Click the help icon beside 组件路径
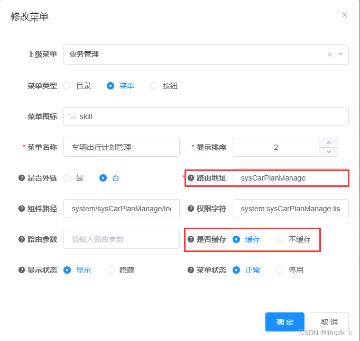The height and width of the screenshot is (341, 360). pos(22,209)
